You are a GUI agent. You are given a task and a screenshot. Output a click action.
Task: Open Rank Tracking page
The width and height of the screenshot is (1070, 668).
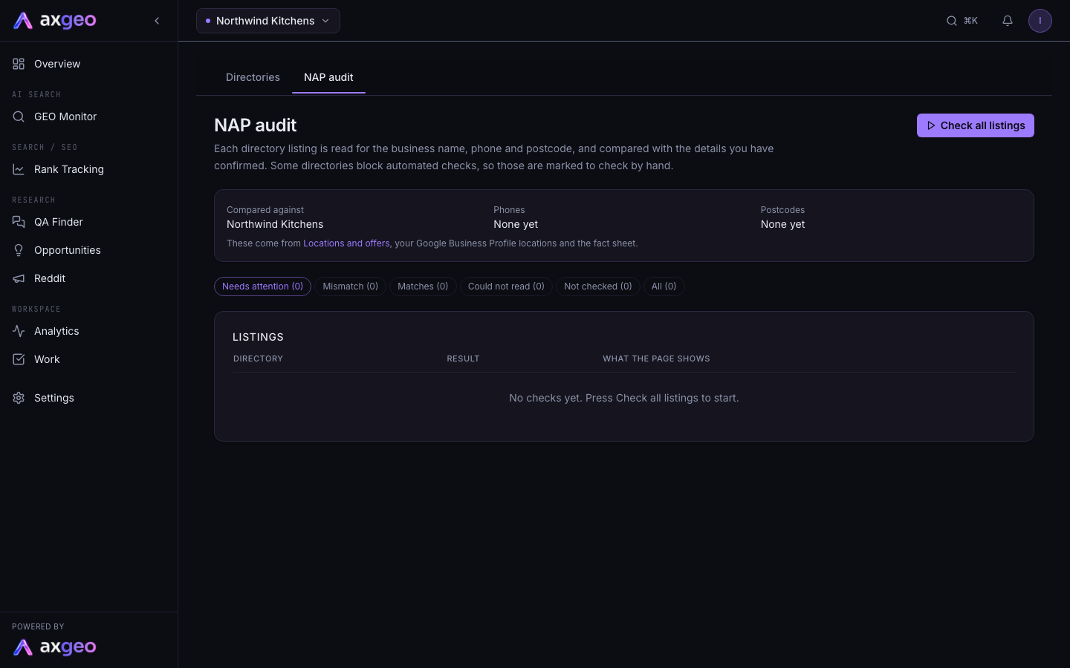coord(89,169)
